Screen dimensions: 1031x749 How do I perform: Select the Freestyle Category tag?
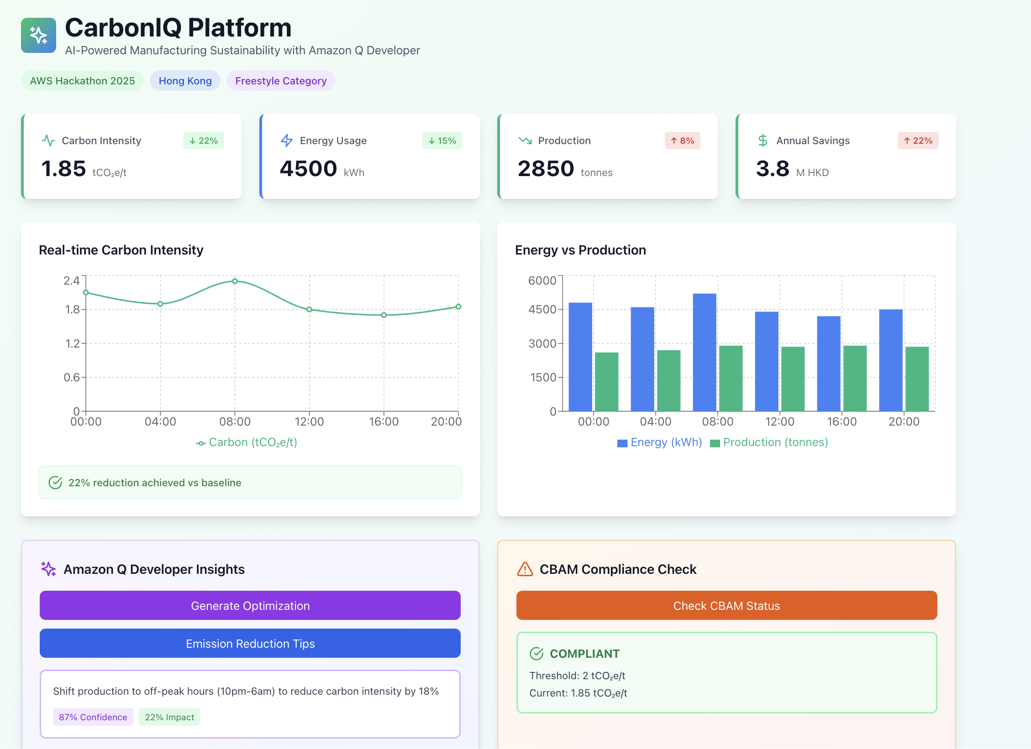281,81
